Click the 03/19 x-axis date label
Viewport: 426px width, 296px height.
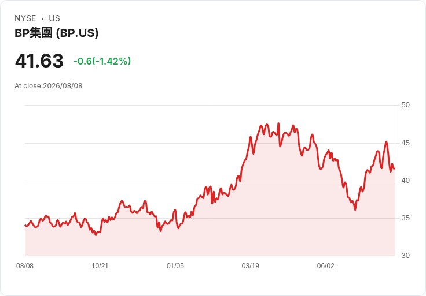(x=251, y=266)
